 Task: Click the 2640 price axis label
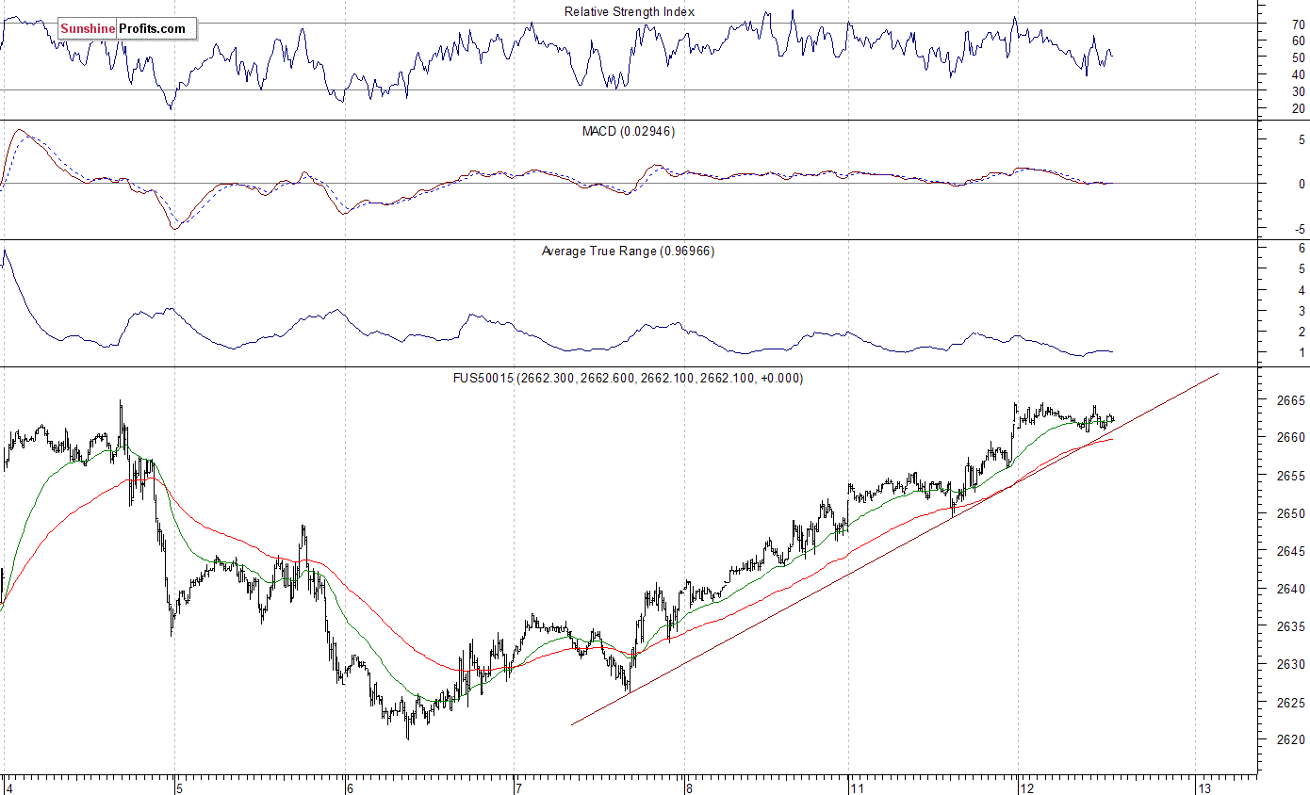[x=1293, y=589]
